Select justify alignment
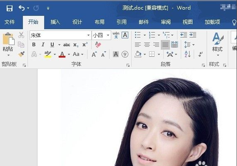The image size is (237, 166). [165, 45]
